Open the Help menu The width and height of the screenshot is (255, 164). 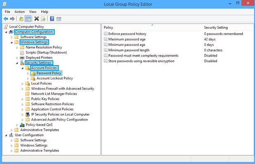(x=45, y=12)
